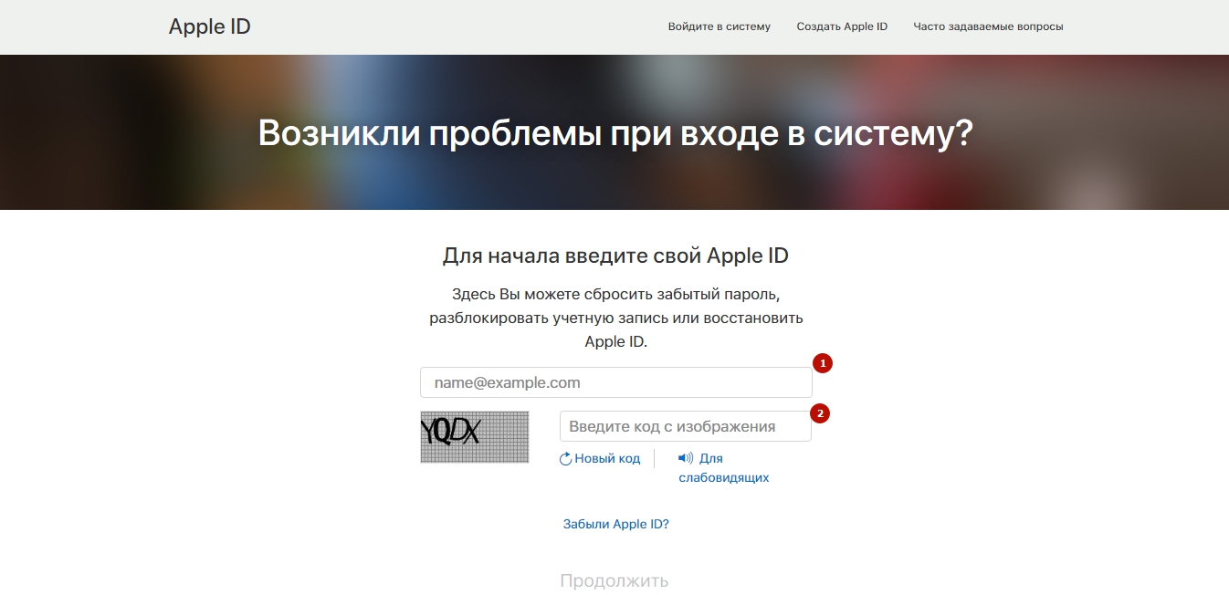Click the Возникли проблемы при входе heading
The height and width of the screenshot is (595, 1229).
(x=614, y=133)
